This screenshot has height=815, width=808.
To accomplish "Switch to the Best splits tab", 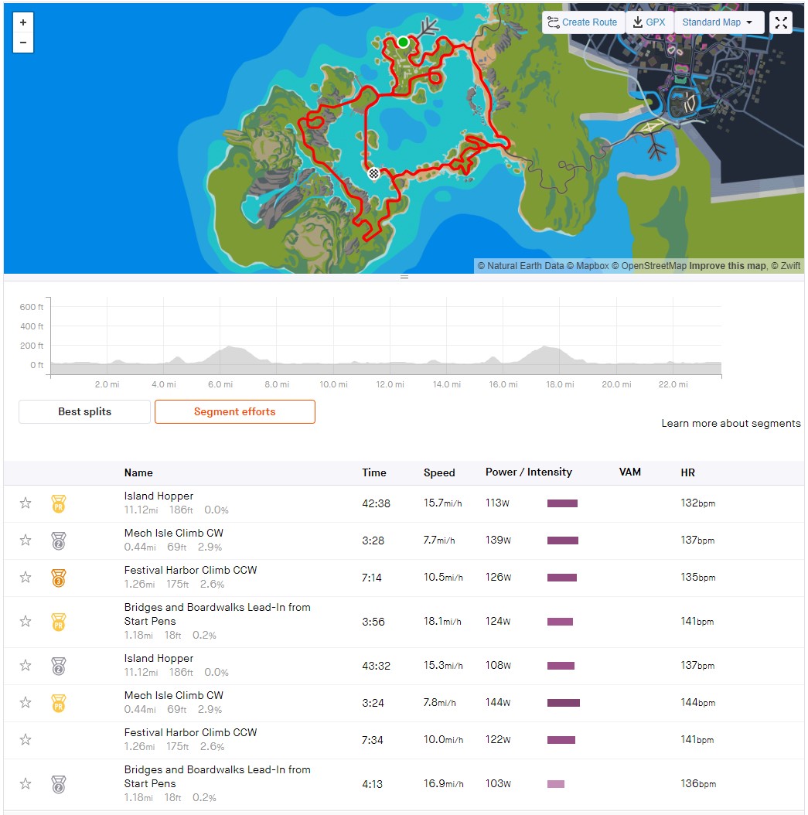I will pyautogui.click(x=85, y=411).
